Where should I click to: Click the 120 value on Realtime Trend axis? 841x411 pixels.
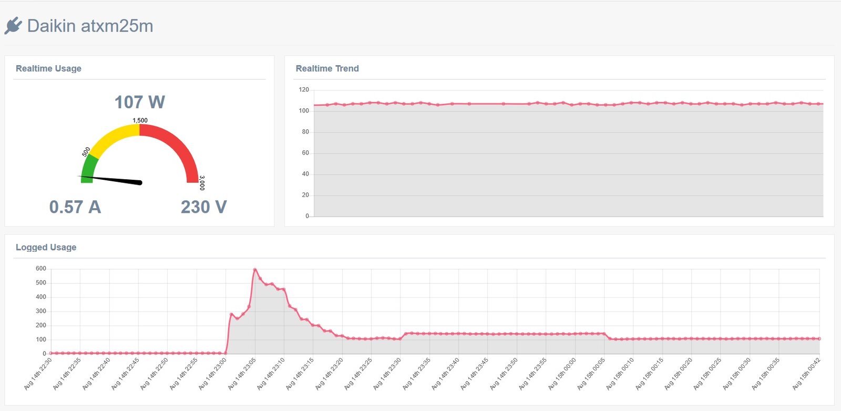(304, 90)
